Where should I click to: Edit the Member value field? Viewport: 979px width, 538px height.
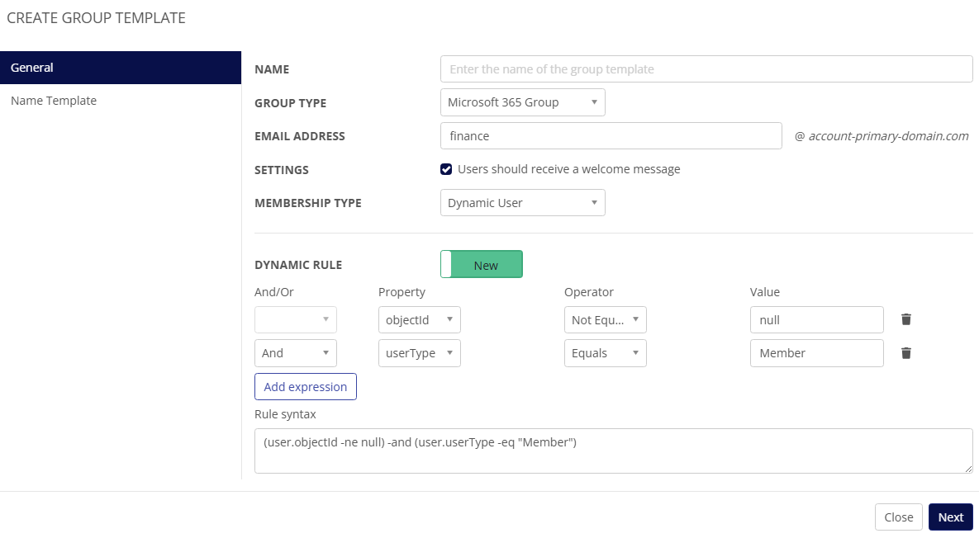(x=816, y=353)
